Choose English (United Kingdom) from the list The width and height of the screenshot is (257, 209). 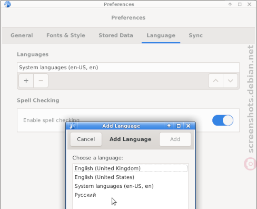tap(131, 168)
